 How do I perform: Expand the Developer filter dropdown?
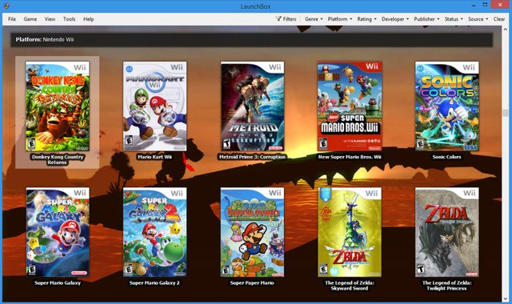[x=394, y=19]
